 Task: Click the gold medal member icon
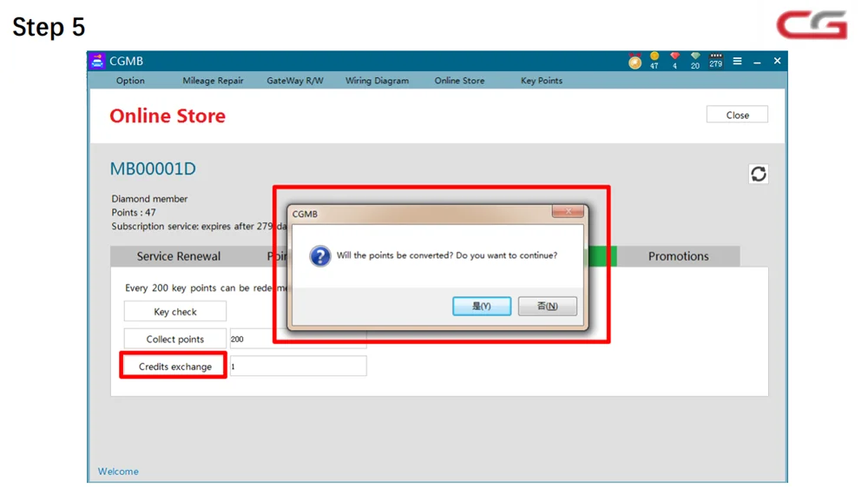[x=635, y=62]
